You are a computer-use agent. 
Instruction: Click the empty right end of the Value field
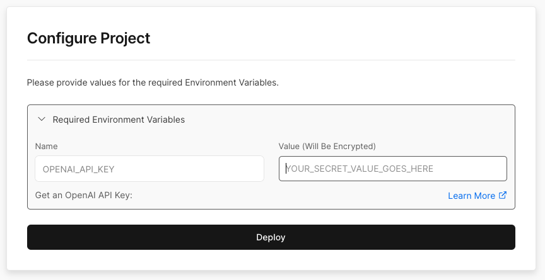(x=486, y=169)
